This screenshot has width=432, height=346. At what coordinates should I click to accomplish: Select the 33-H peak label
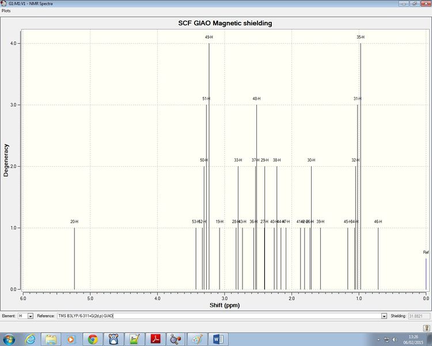click(238, 160)
